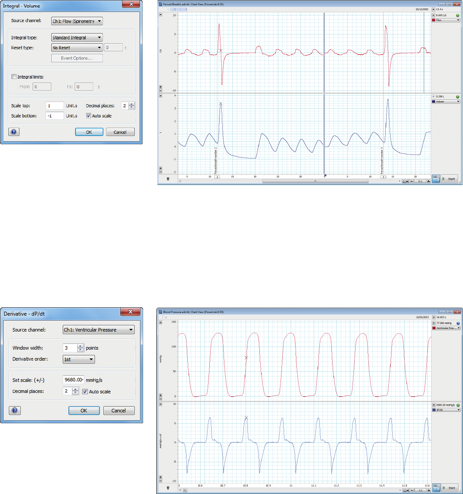Expand horizontal scale in Forced Breaths chart
Image resolution: width=463 pixels, height=494 pixels.
click(x=429, y=181)
